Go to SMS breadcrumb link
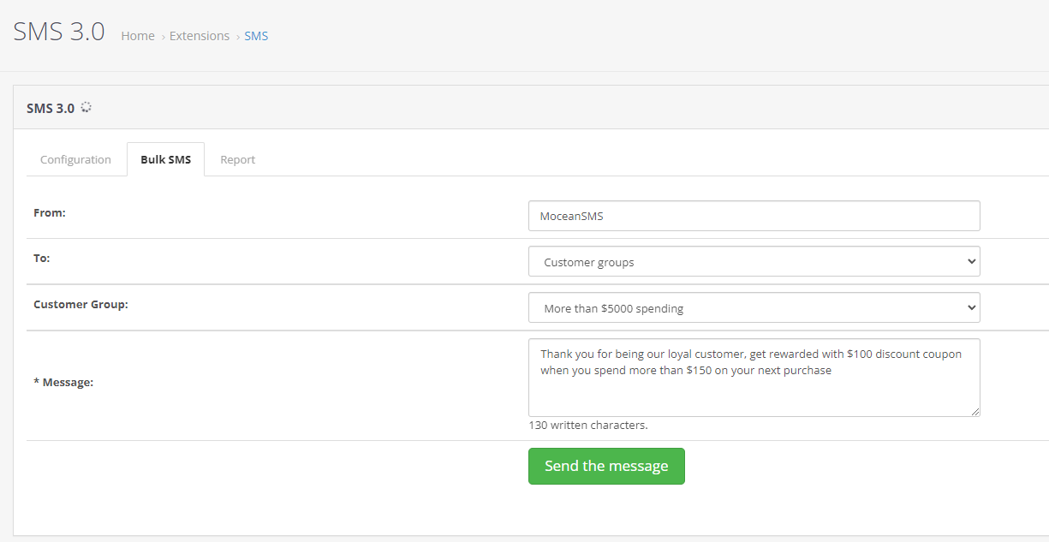Screen dimensions: 1049x542 coord(256,36)
